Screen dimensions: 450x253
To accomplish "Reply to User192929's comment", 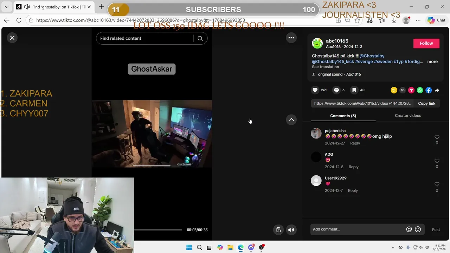I will (353, 190).
